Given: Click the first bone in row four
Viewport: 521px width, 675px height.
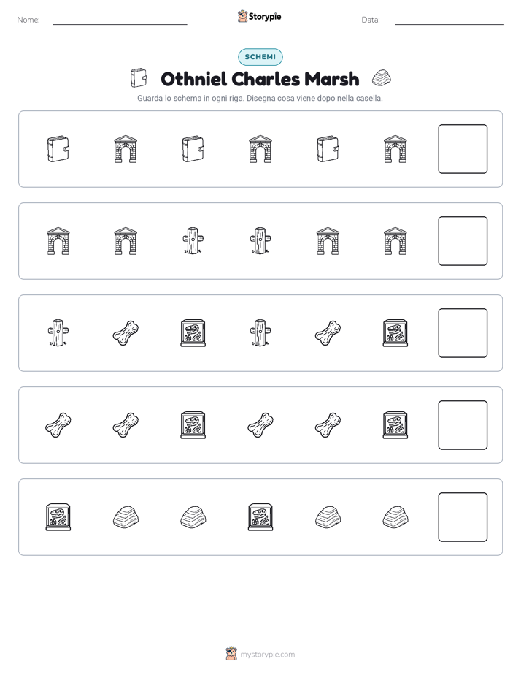Looking at the screenshot, I should pyautogui.click(x=58, y=425).
